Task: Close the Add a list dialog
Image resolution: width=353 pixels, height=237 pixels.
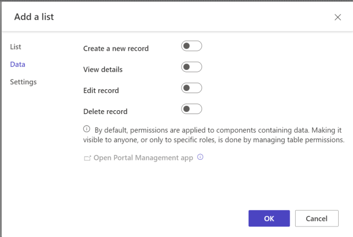Action: pos(338,17)
